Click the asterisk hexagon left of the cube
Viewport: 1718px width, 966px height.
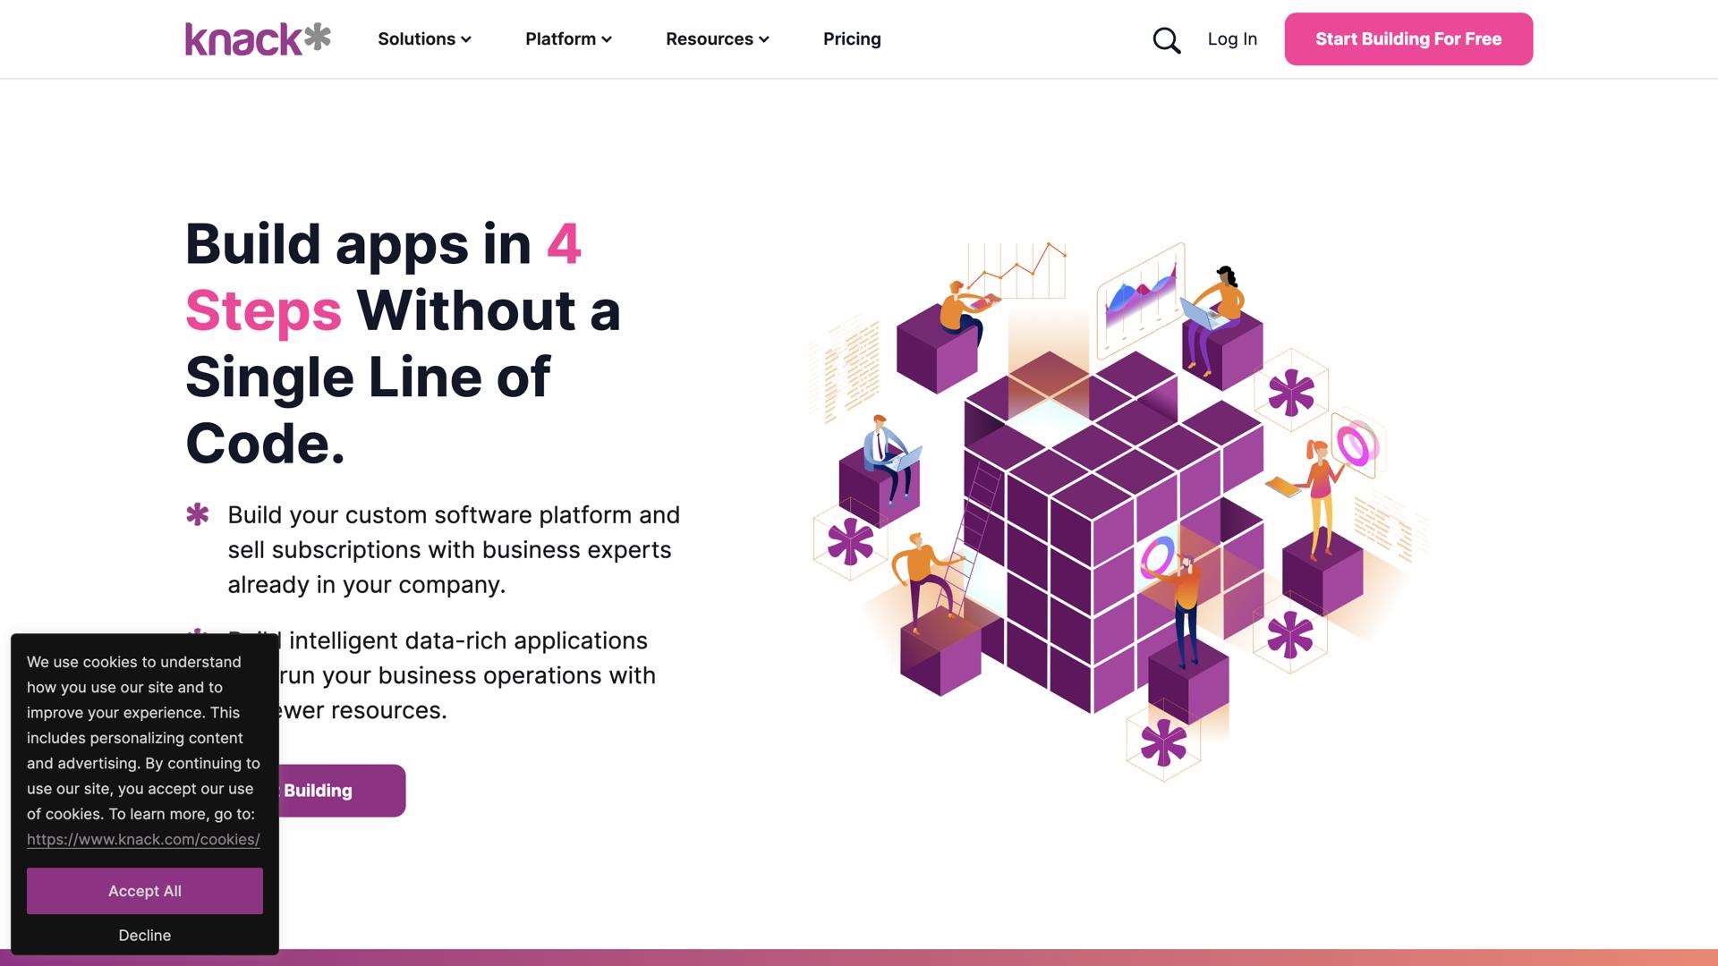[x=850, y=541]
